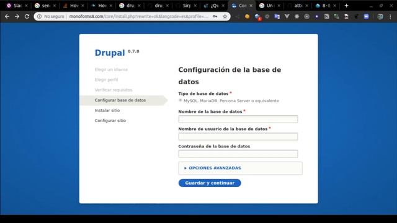Close the '8 - E' tab
The height and width of the screenshot is (223, 397).
click(334, 6)
